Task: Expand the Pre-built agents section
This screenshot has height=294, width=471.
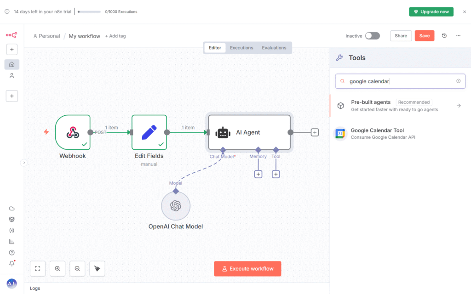Action: (458, 106)
